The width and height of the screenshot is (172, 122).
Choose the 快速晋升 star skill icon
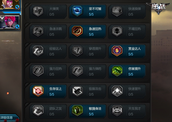pyautogui.click(x=117, y=91)
